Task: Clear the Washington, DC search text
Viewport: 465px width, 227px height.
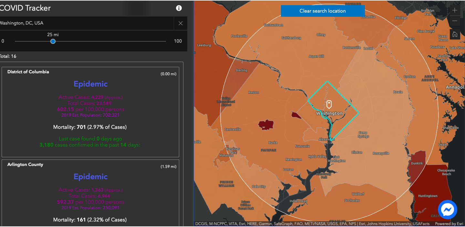Action: tap(181, 23)
